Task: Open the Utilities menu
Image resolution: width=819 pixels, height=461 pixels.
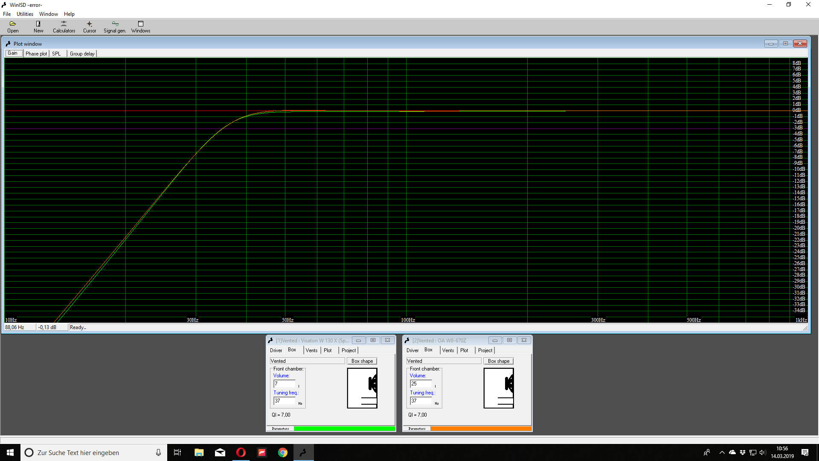Action: click(25, 14)
